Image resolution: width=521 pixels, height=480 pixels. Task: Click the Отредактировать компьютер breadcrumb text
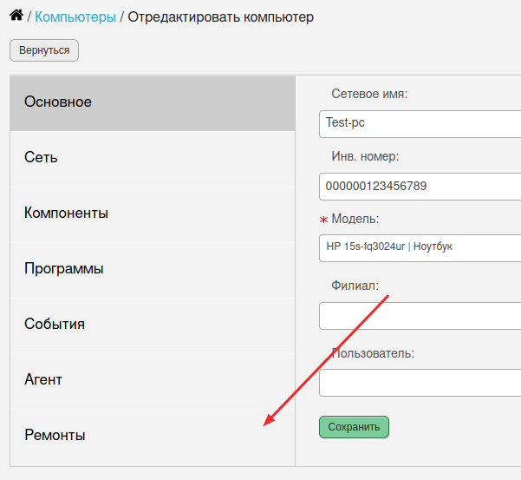[221, 17]
